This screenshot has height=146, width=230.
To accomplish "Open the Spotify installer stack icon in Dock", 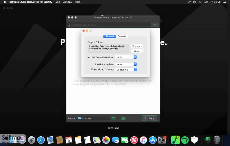I will coord(208,140).
